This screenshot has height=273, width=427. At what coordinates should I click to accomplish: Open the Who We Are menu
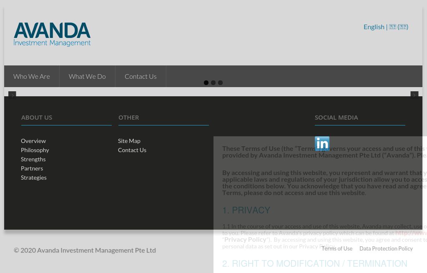[31, 76]
